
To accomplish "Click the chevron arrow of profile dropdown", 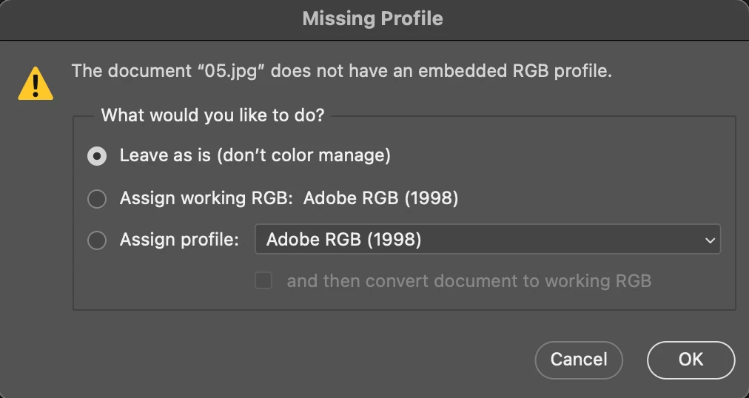I will coord(710,240).
